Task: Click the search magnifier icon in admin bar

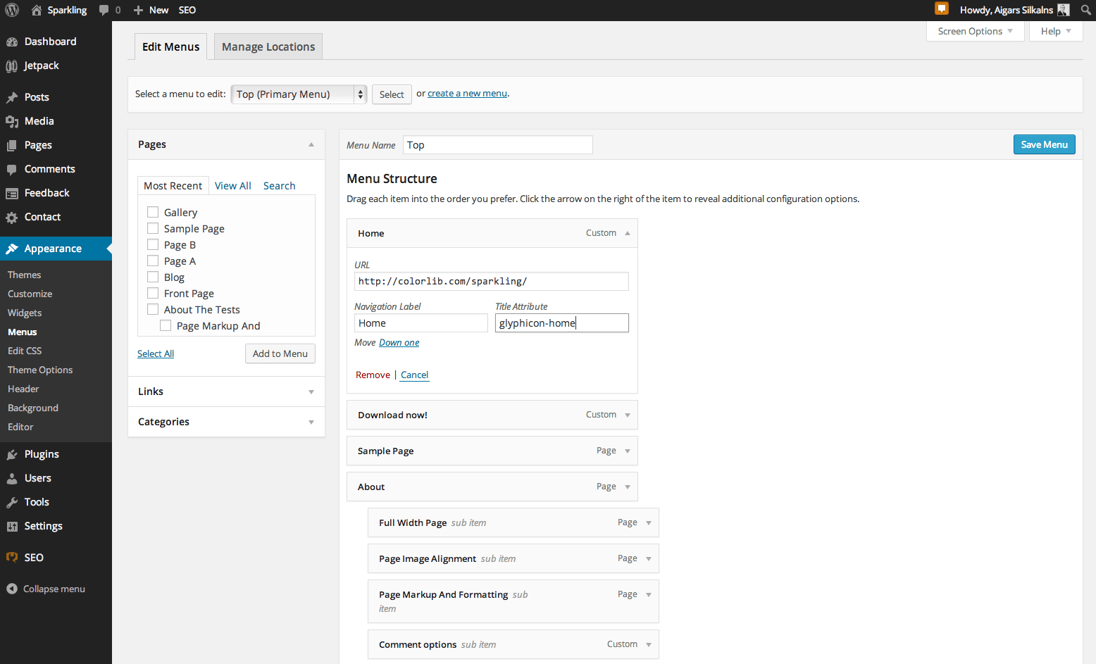Action: (1086, 10)
